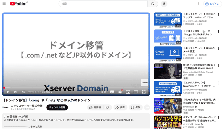This screenshot has height=129, width=224.
Task: Click the search text field
Action: click(103, 4)
